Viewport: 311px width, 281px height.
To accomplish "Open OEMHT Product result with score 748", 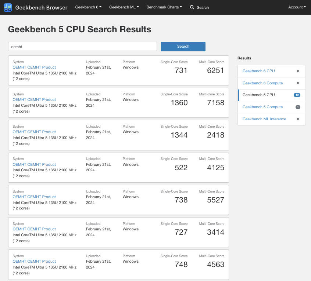I will click(34, 261).
